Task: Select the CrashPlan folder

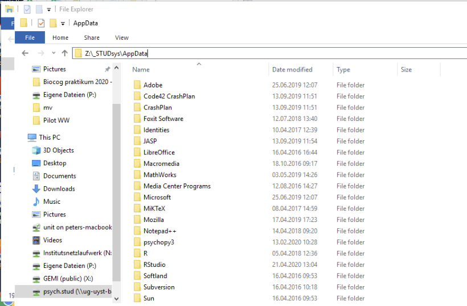Action: (x=158, y=108)
